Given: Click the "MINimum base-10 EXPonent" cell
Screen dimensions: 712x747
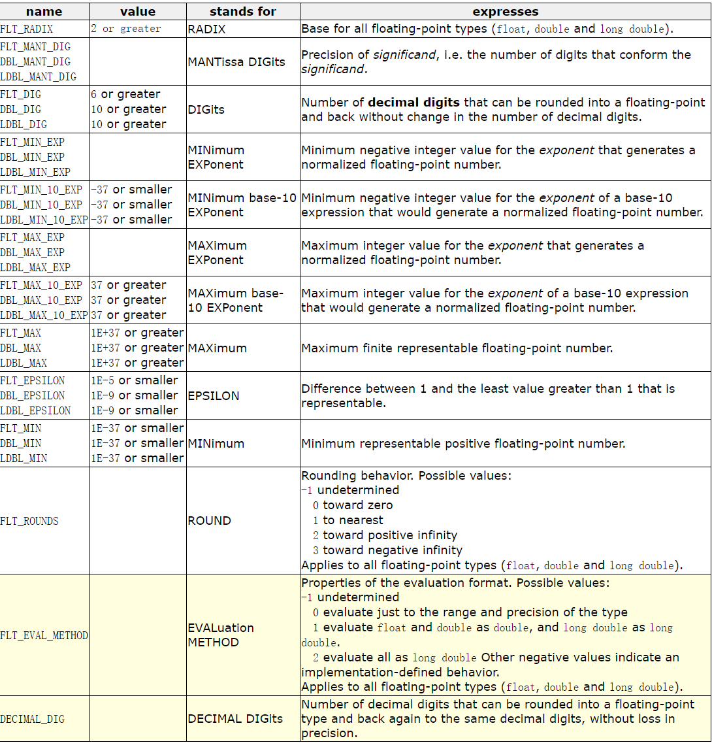Looking at the screenshot, I should [x=242, y=205].
